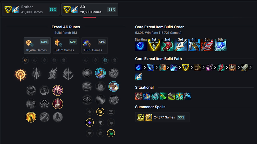
Task: Click the first Situational item icon
Action: coord(139,96)
